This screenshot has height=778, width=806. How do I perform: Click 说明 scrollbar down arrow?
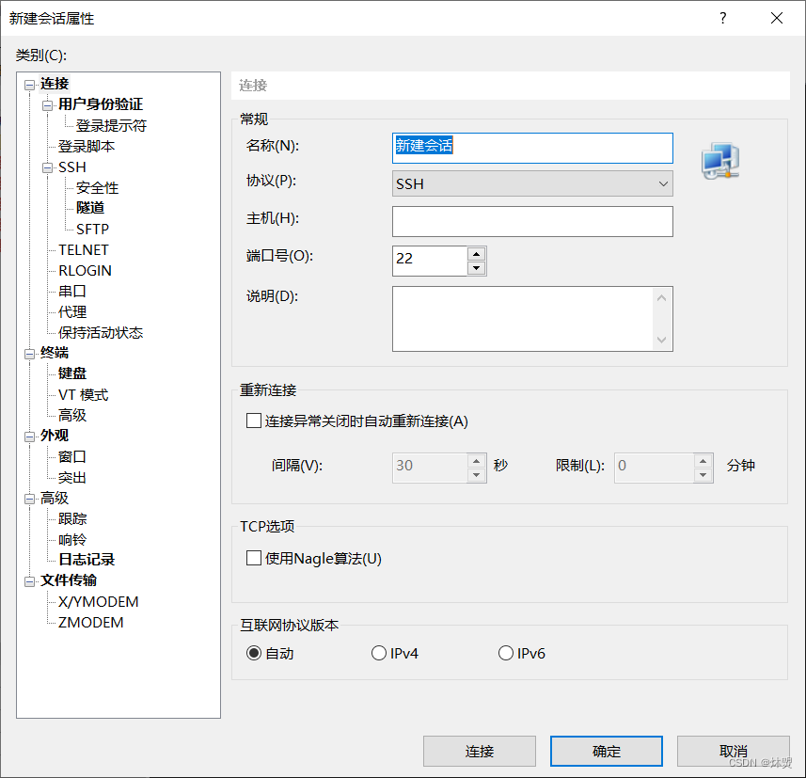(661, 340)
